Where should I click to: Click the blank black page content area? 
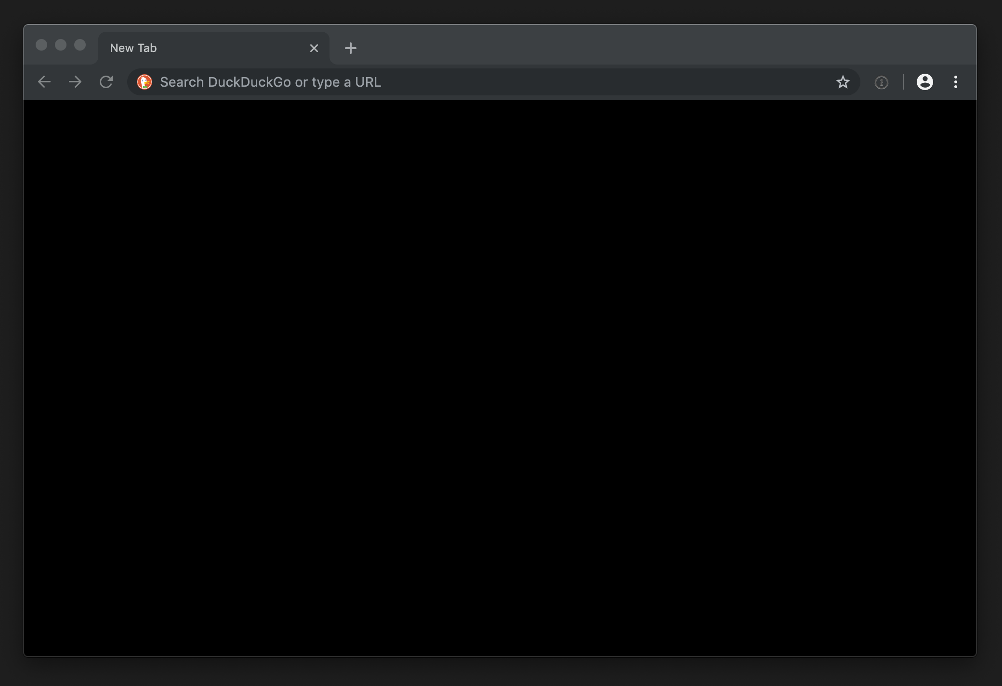click(500, 376)
